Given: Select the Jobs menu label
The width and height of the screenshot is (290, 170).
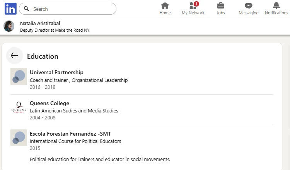Looking at the screenshot, I should click(x=221, y=13).
